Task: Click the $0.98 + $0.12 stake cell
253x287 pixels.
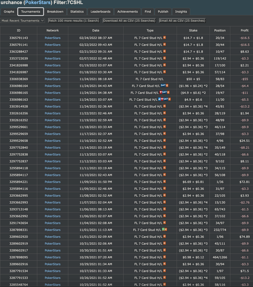Action: point(193,257)
